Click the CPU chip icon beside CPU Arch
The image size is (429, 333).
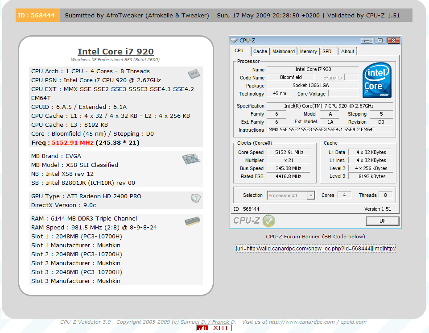(194, 74)
